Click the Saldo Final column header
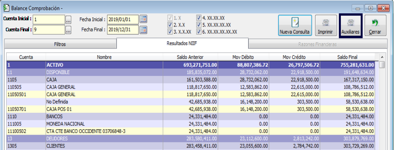 [x=348, y=57]
